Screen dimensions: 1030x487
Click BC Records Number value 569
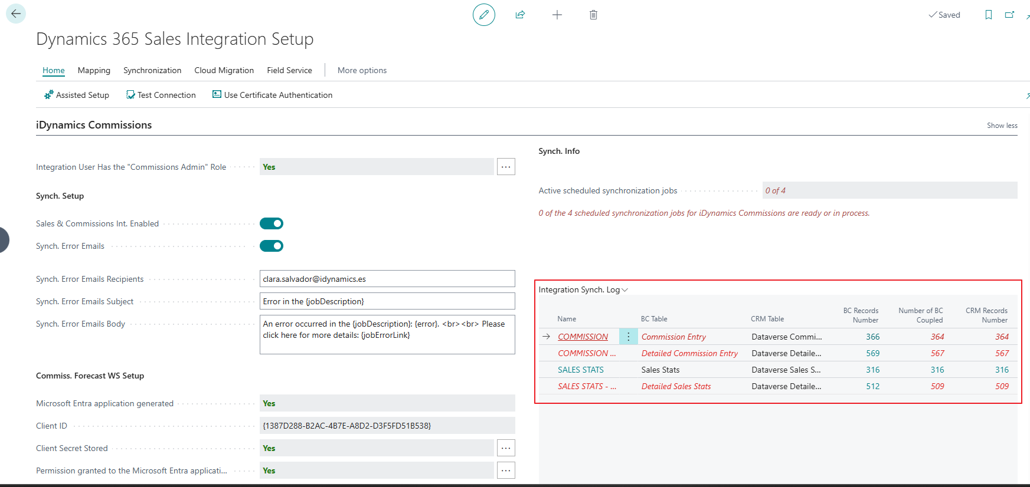coord(873,353)
